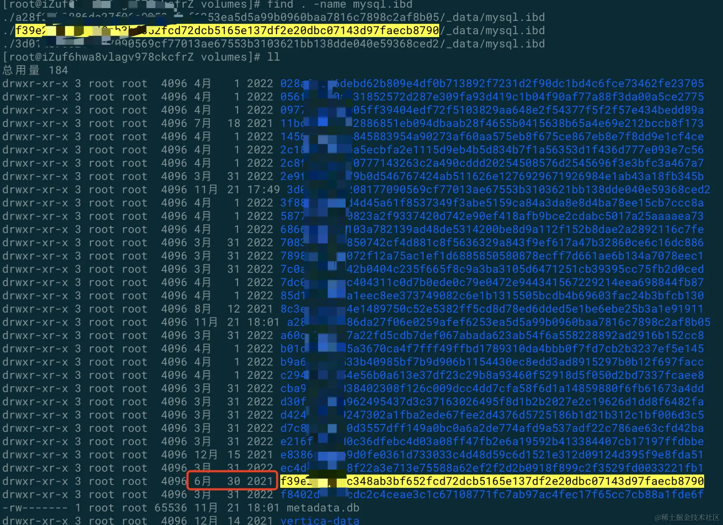Image resolution: width=723 pixels, height=525 pixels.
Task: Select the directory hash ending in a25aaaaea73
Action: (492, 216)
